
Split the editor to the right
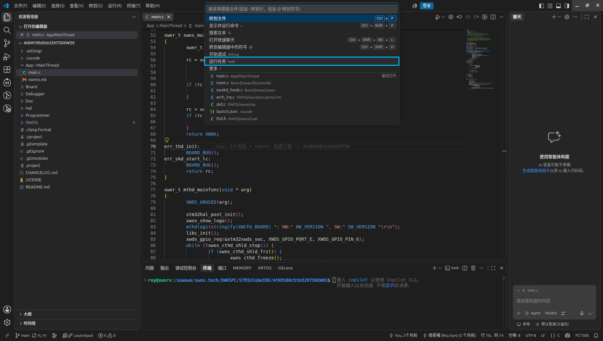tap(493, 17)
